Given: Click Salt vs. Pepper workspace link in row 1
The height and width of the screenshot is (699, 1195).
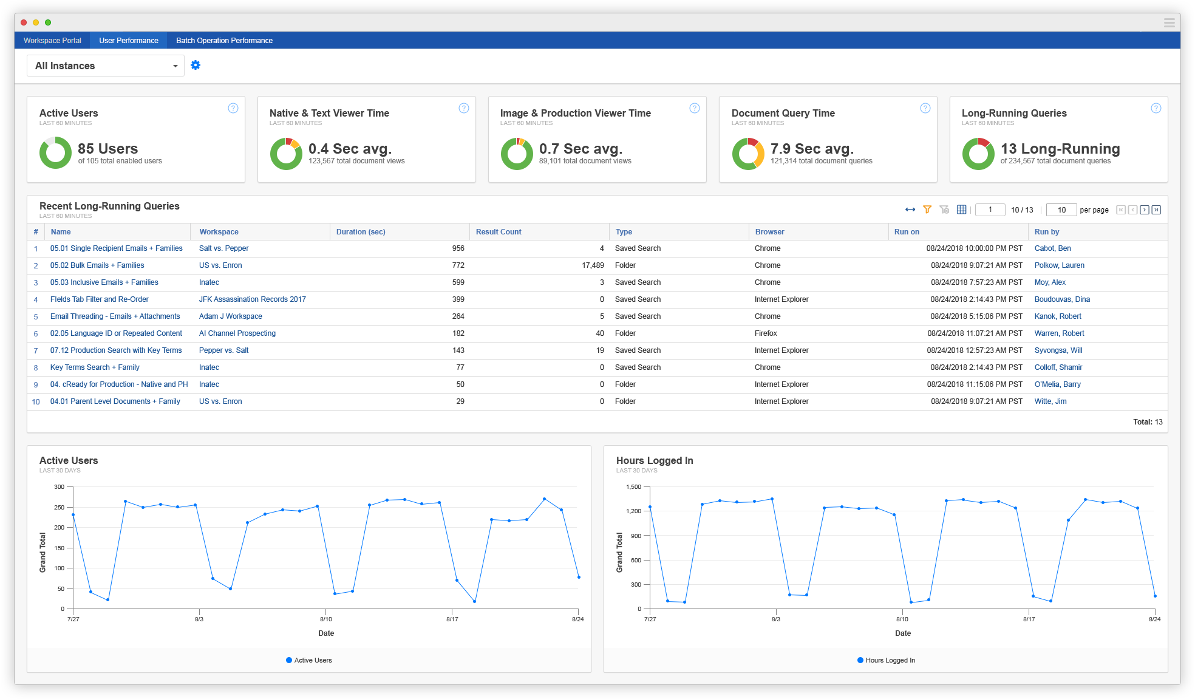Looking at the screenshot, I should click(225, 248).
